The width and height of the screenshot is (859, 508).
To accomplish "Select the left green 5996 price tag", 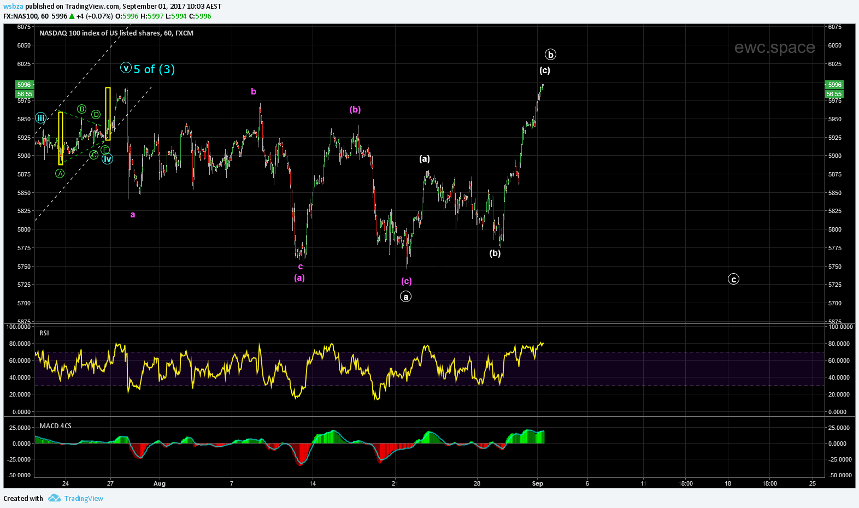I will coord(24,85).
